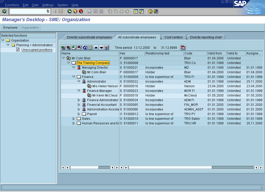Click the yellow Exit arrow icon
Viewport: 265px width, 192px height.
75,11
